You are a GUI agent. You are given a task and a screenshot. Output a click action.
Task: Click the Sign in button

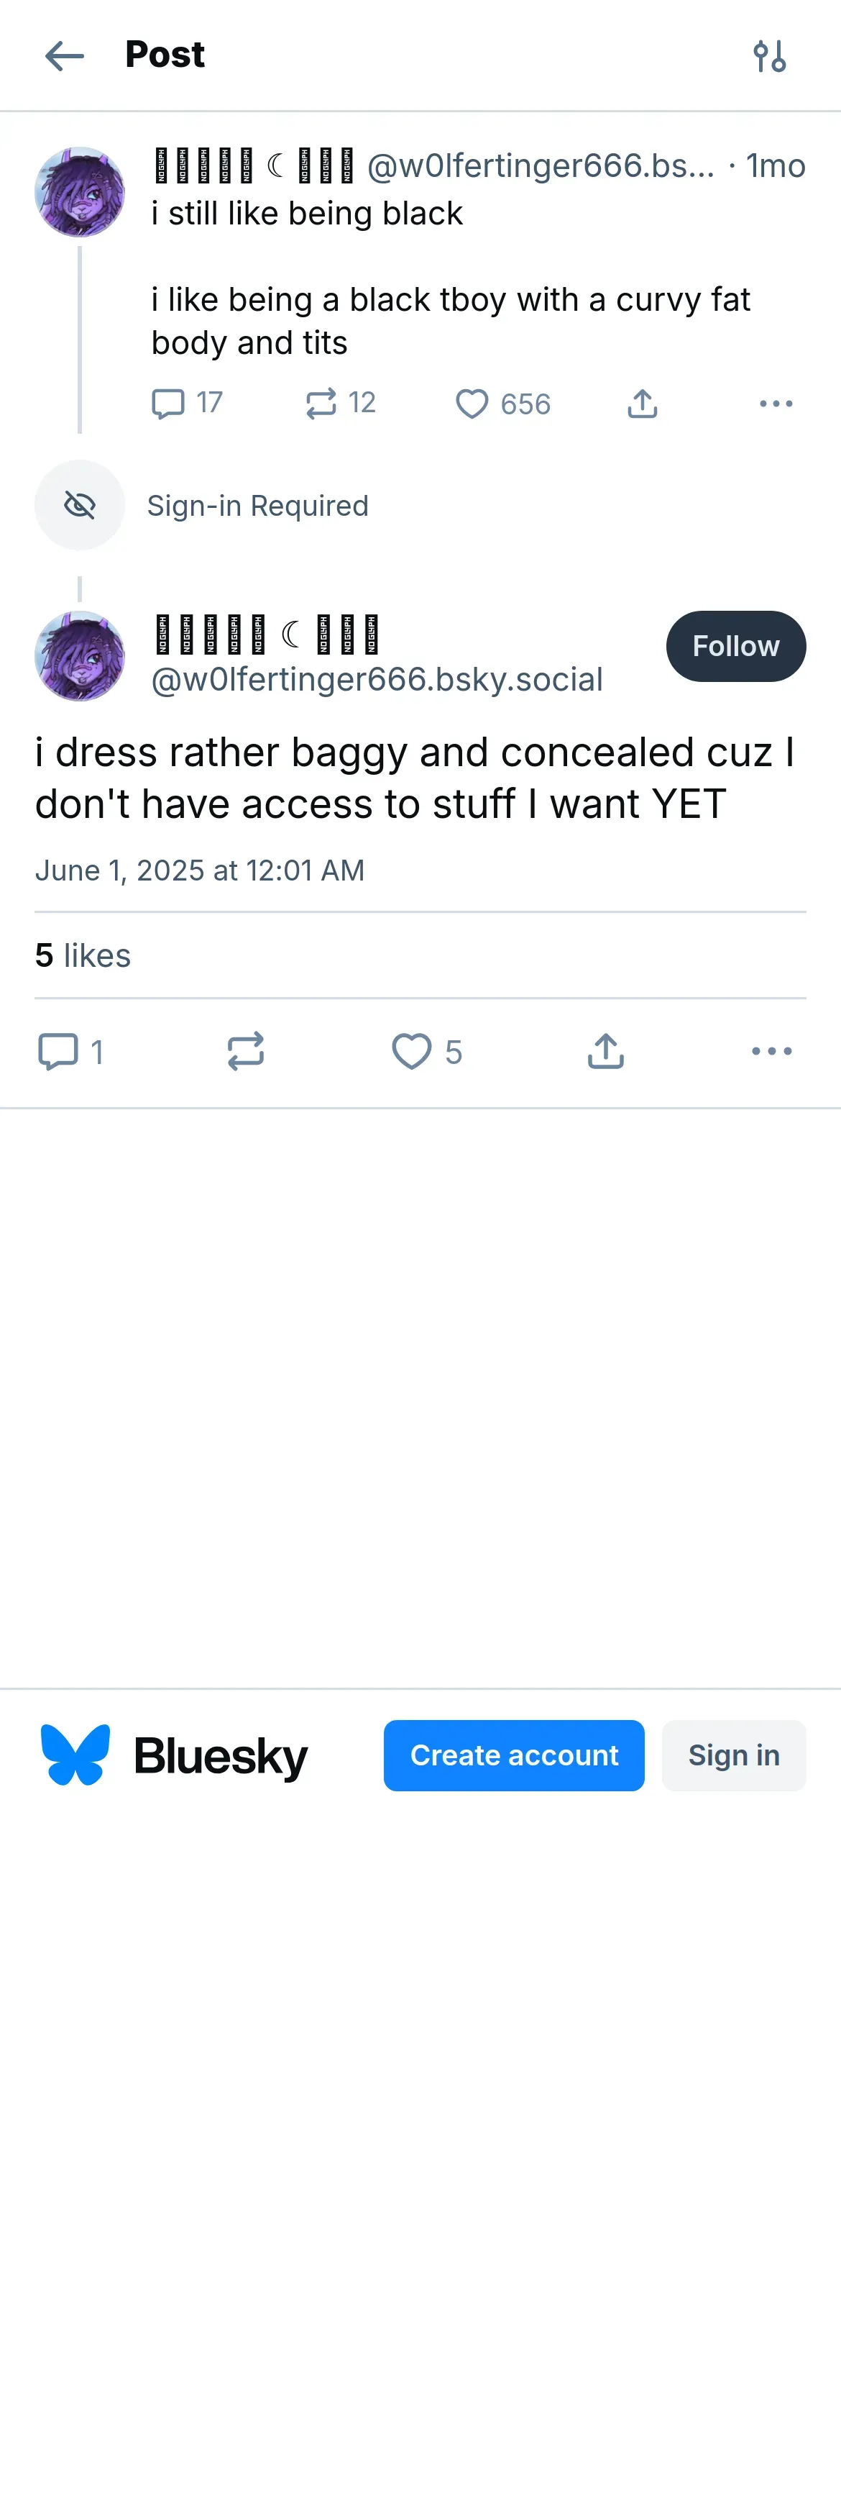733,1755
